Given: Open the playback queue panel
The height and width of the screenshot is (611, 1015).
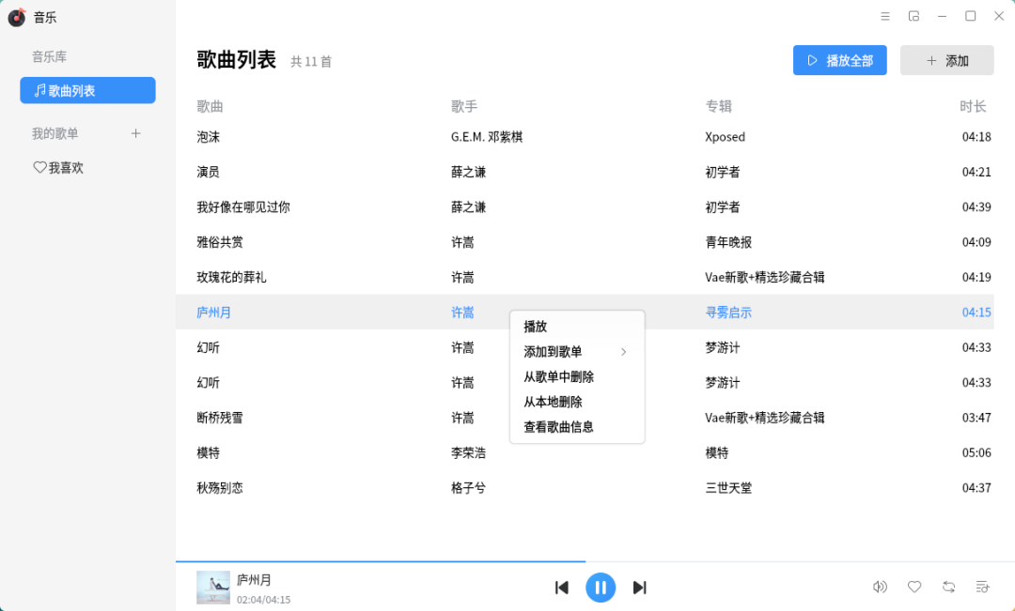Looking at the screenshot, I should pyautogui.click(x=982, y=587).
